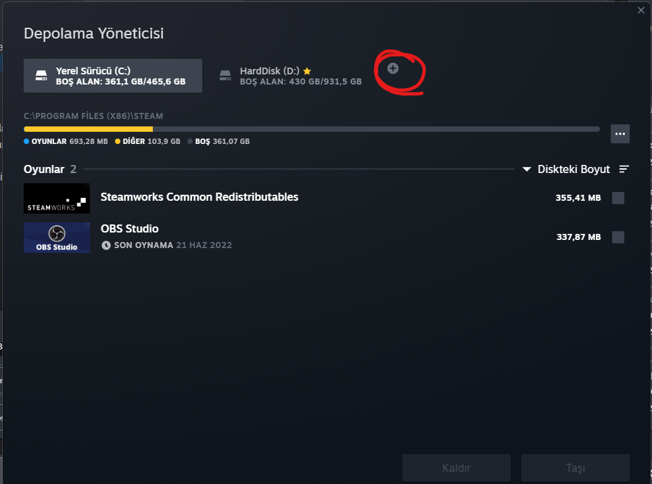Add a new storage drive with plus icon
This screenshot has height=484, width=652.
click(392, 68)
